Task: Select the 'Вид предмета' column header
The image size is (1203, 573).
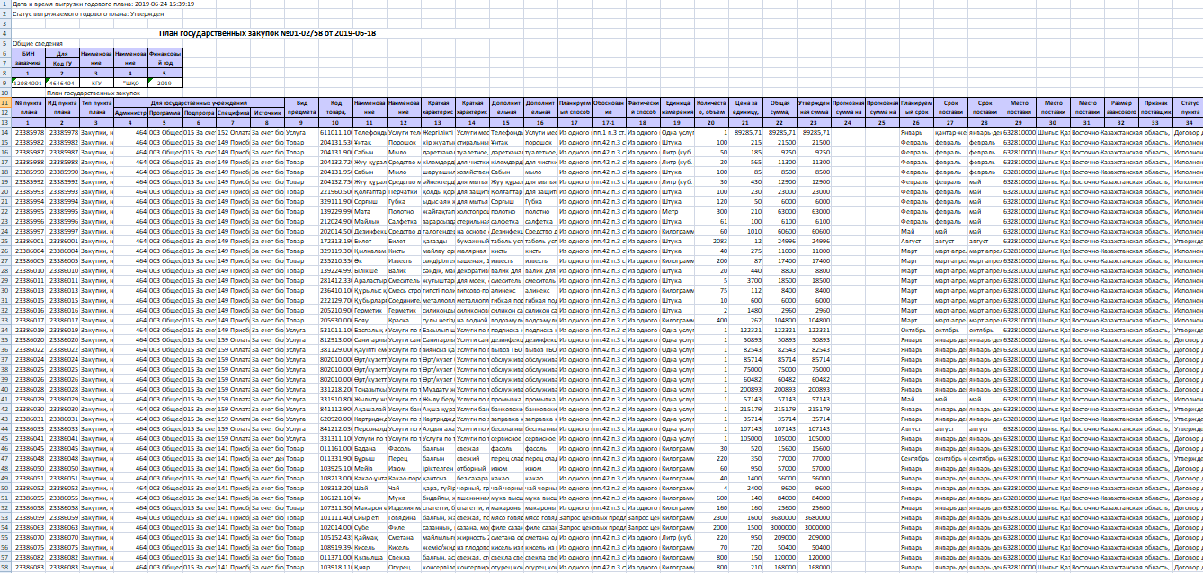Action: click(301, 109)
